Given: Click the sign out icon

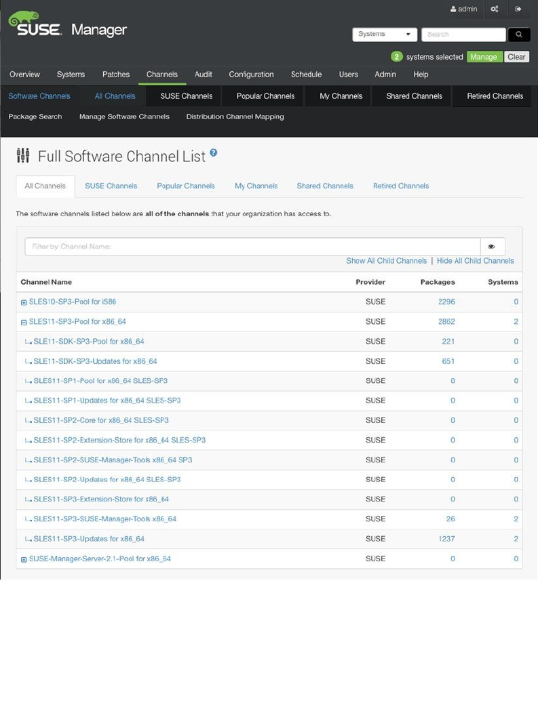Looking at the screenshot, I should [518, 9].
